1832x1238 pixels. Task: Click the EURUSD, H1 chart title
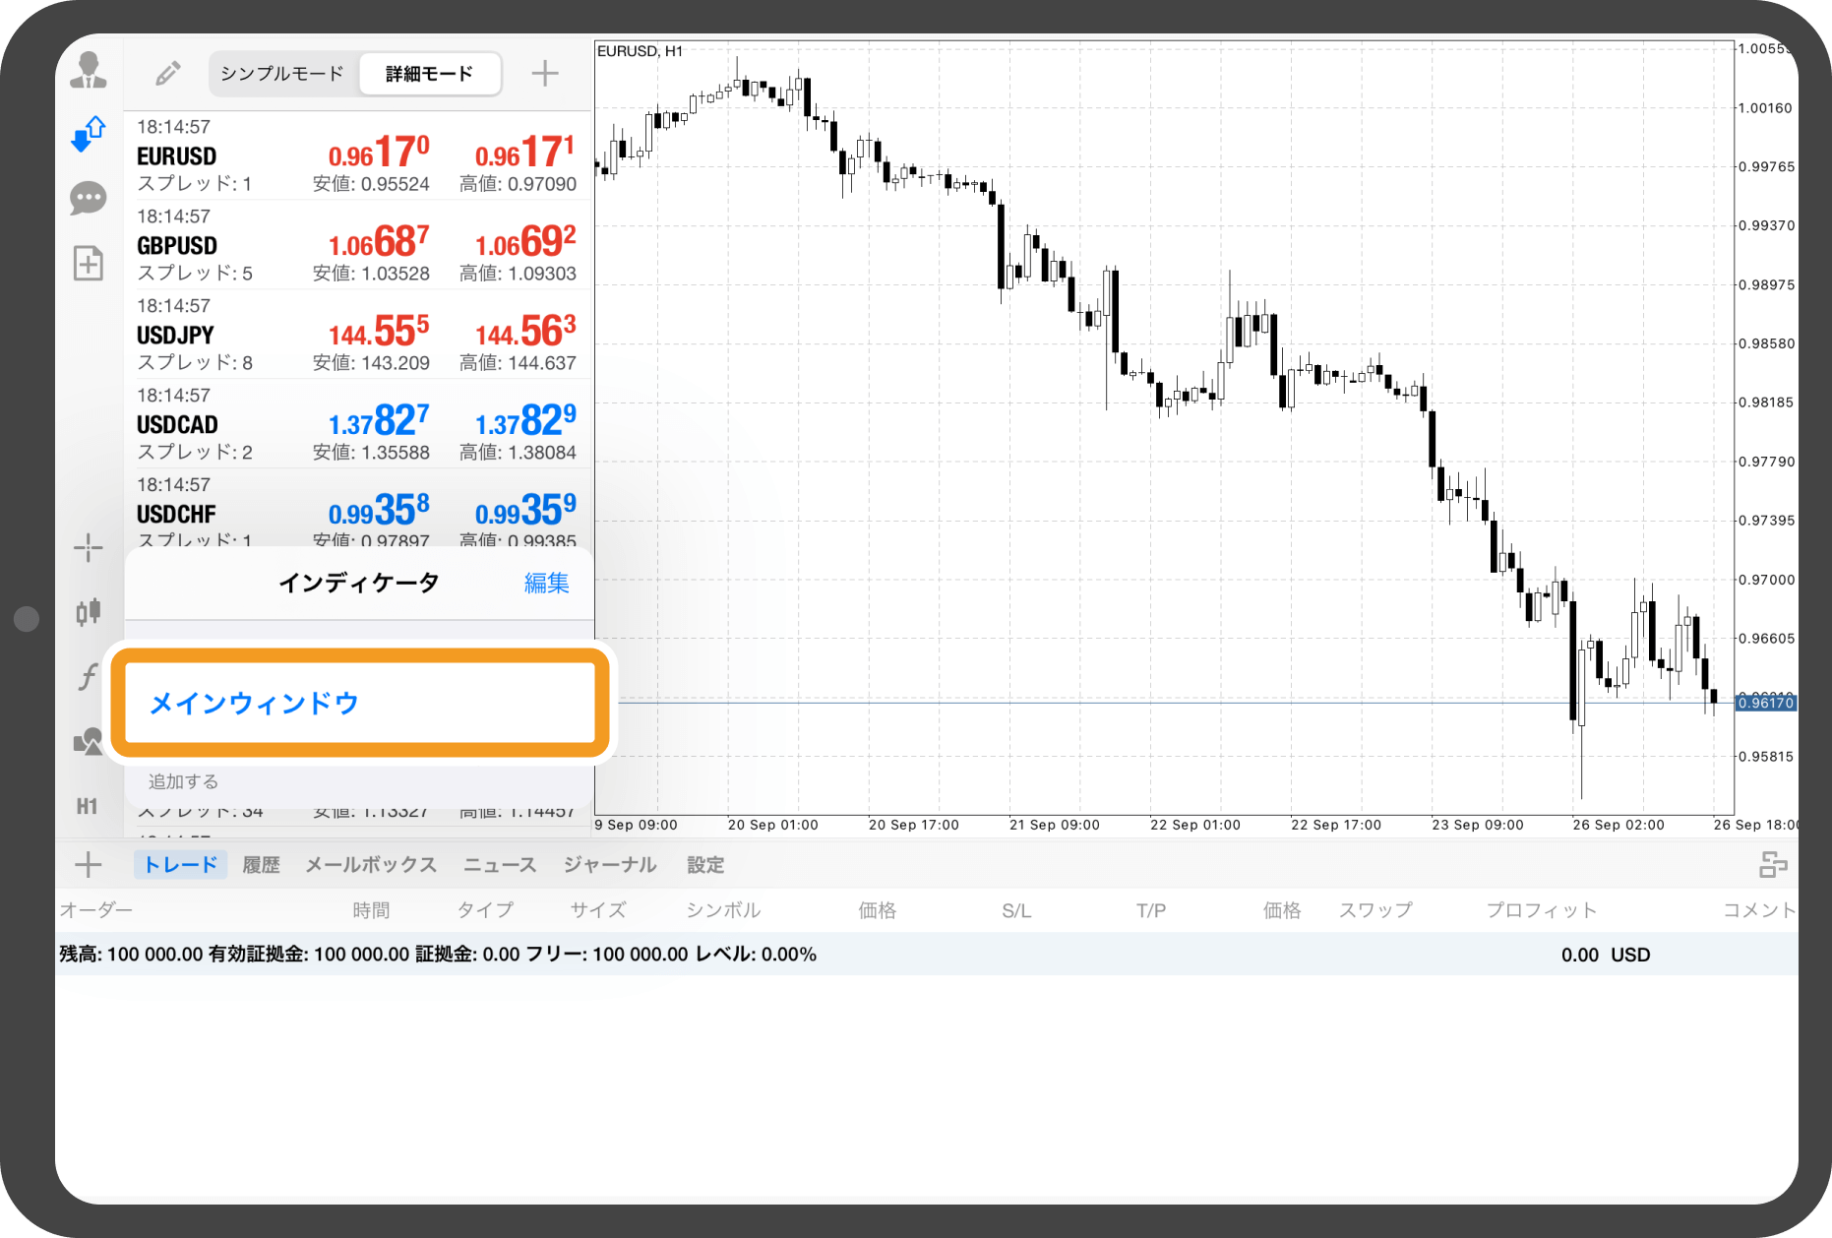(640, 51)
